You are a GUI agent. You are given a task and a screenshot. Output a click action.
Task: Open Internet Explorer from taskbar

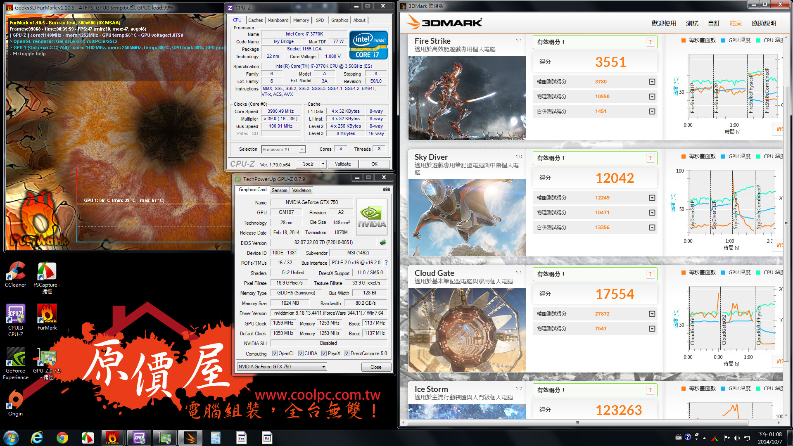coord(37,438)
